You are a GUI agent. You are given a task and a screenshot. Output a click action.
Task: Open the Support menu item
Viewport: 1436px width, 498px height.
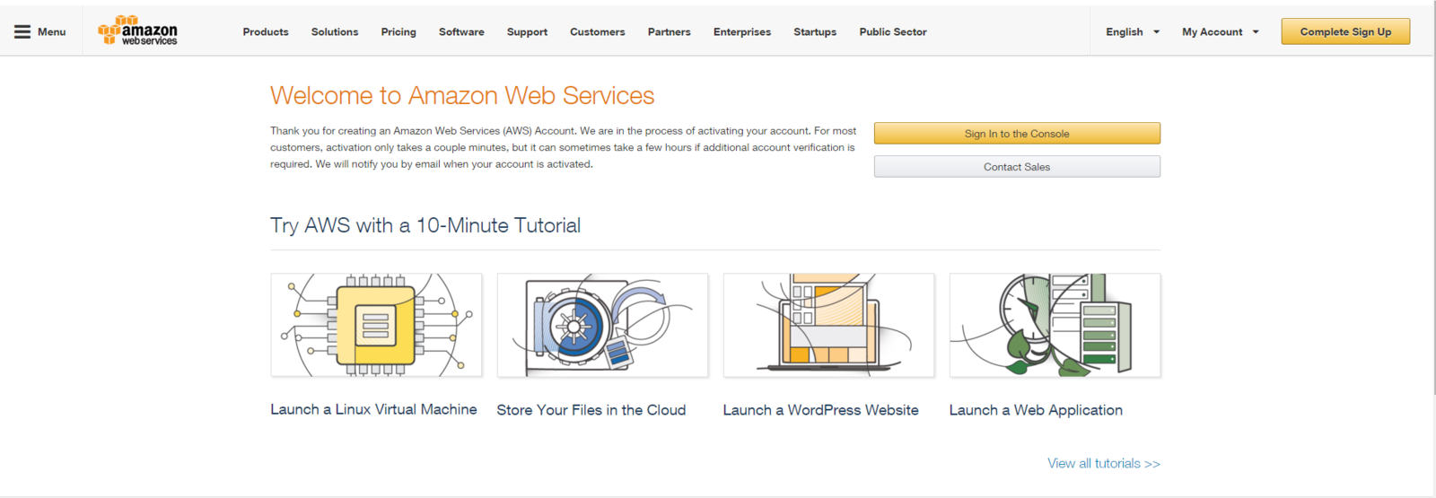point(527,32)
